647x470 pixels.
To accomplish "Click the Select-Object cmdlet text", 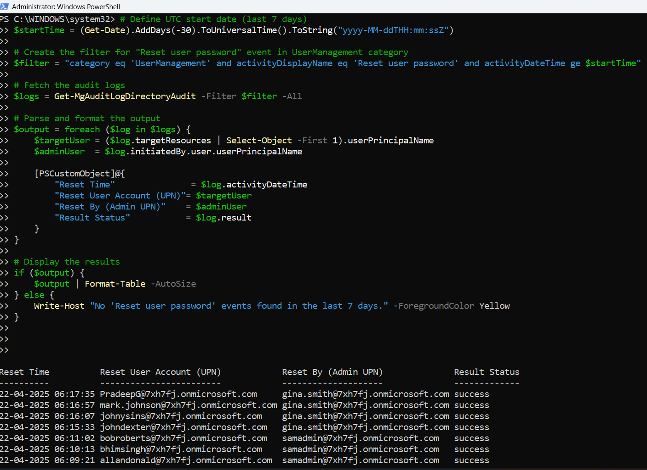I will click(x=259, y=141).
